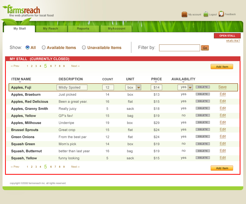Viewport: 246px width, 204px height.
Task: Click the My account briefcase icon
Action: 184,14
